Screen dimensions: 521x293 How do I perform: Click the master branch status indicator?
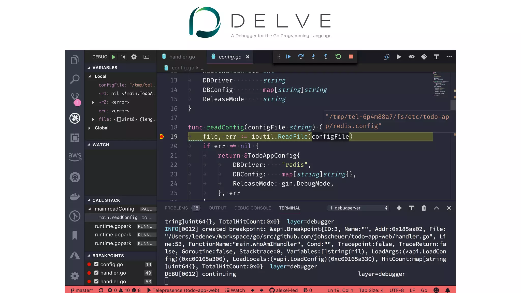tap(82, 290)
